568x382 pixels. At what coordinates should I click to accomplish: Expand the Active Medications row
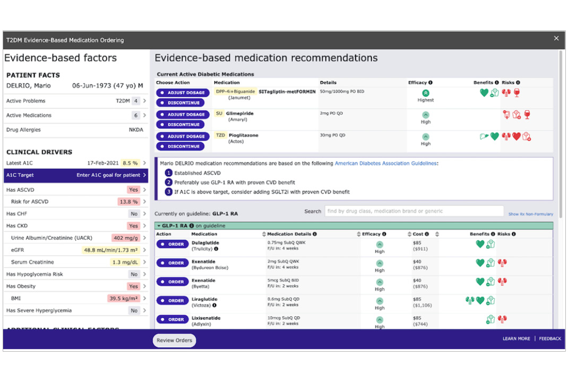click(144, 115)
